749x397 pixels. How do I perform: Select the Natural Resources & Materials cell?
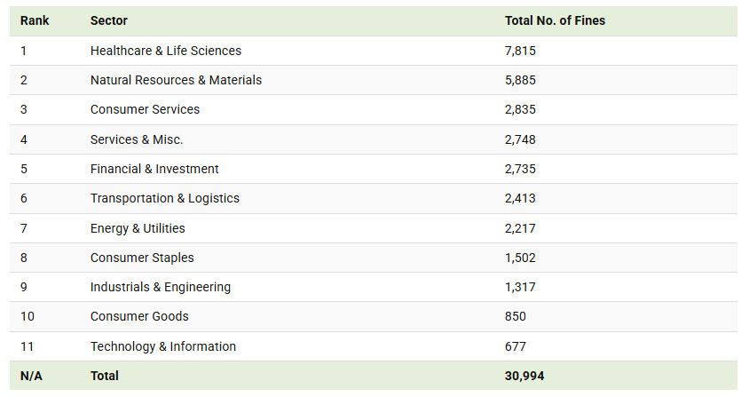click(x=176, y=80)
